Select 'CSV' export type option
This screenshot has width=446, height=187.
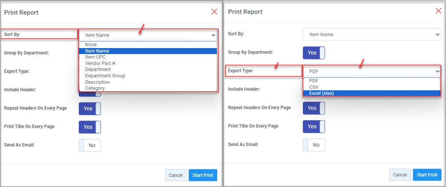(314, 87)
